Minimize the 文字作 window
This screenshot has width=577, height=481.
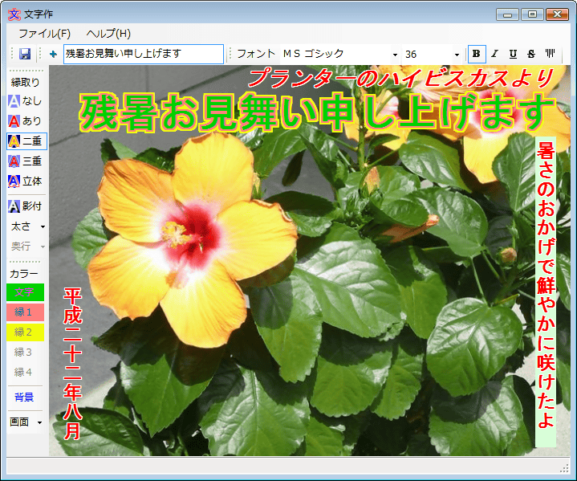(x=507, y=14)
